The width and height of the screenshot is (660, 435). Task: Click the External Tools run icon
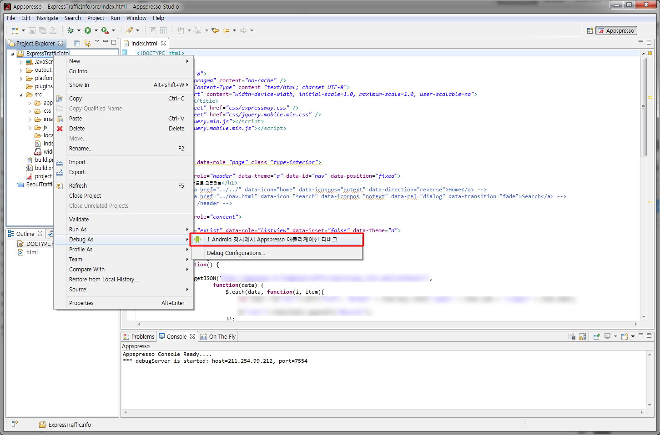tap(105, 30)
